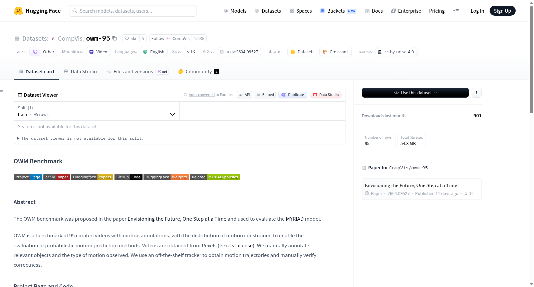Open the Pexels License link
The image size is (534, 287).
point(236,246)
